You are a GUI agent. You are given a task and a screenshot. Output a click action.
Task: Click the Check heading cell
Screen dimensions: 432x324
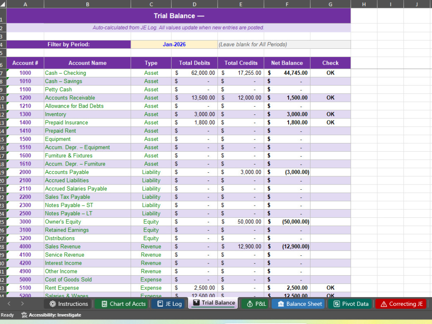click(x=330, y=63)
